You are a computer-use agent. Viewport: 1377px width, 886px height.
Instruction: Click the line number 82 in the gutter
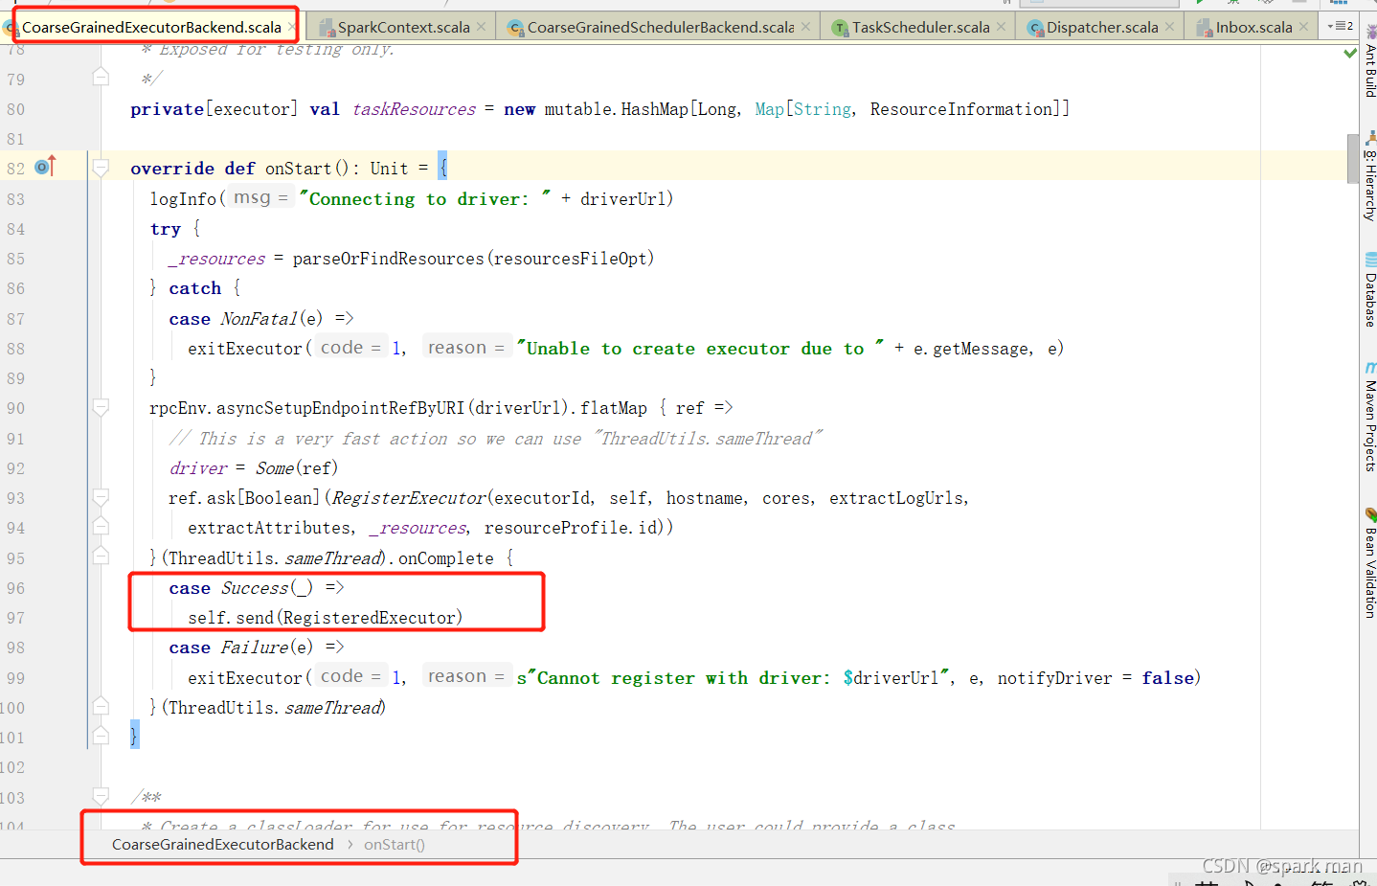(x=16, y=169)
